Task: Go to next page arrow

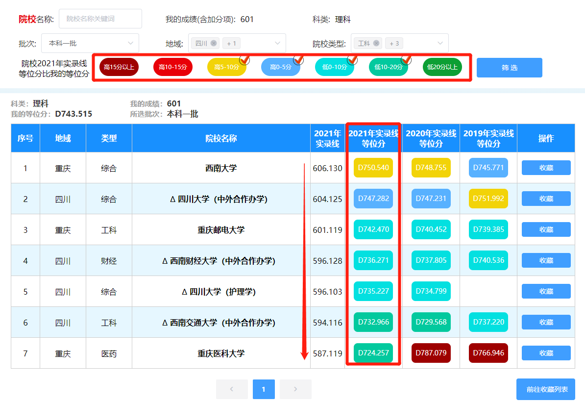Action: (x=295, y=389)
